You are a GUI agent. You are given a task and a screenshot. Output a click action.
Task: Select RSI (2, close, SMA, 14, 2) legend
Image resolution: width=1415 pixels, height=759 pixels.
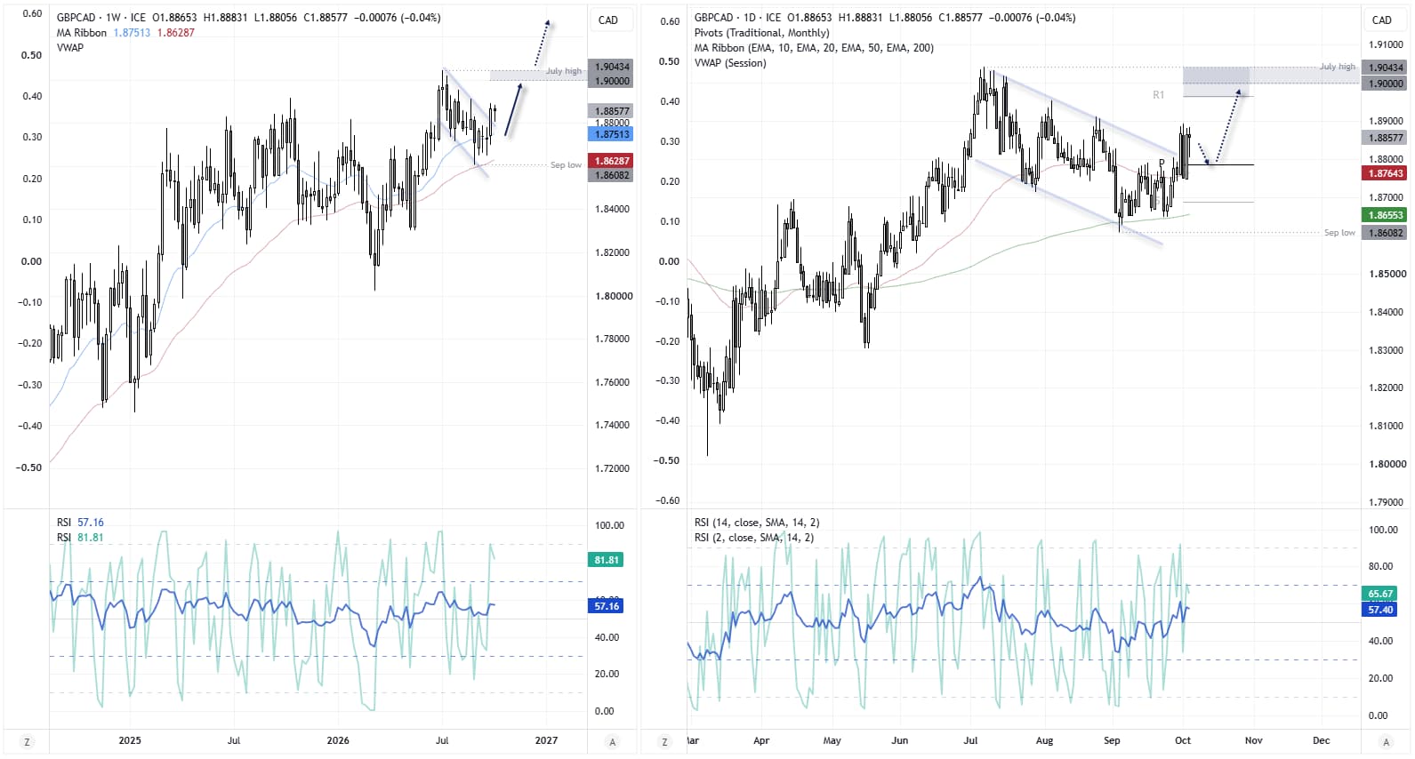pos(754,538)
